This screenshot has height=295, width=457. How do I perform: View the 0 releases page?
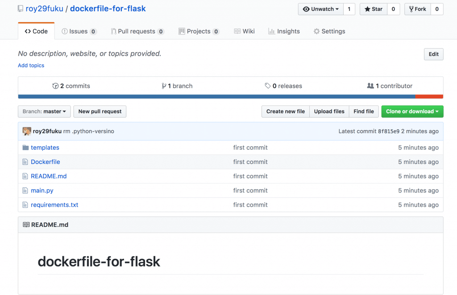tap(283, 86)
